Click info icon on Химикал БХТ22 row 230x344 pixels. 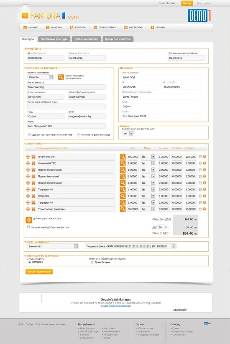(x=204, y=163)
